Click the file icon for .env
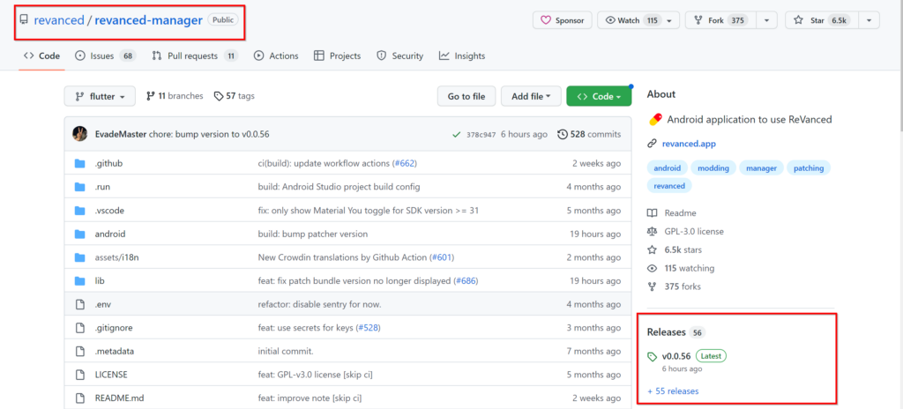 [80, 304]
